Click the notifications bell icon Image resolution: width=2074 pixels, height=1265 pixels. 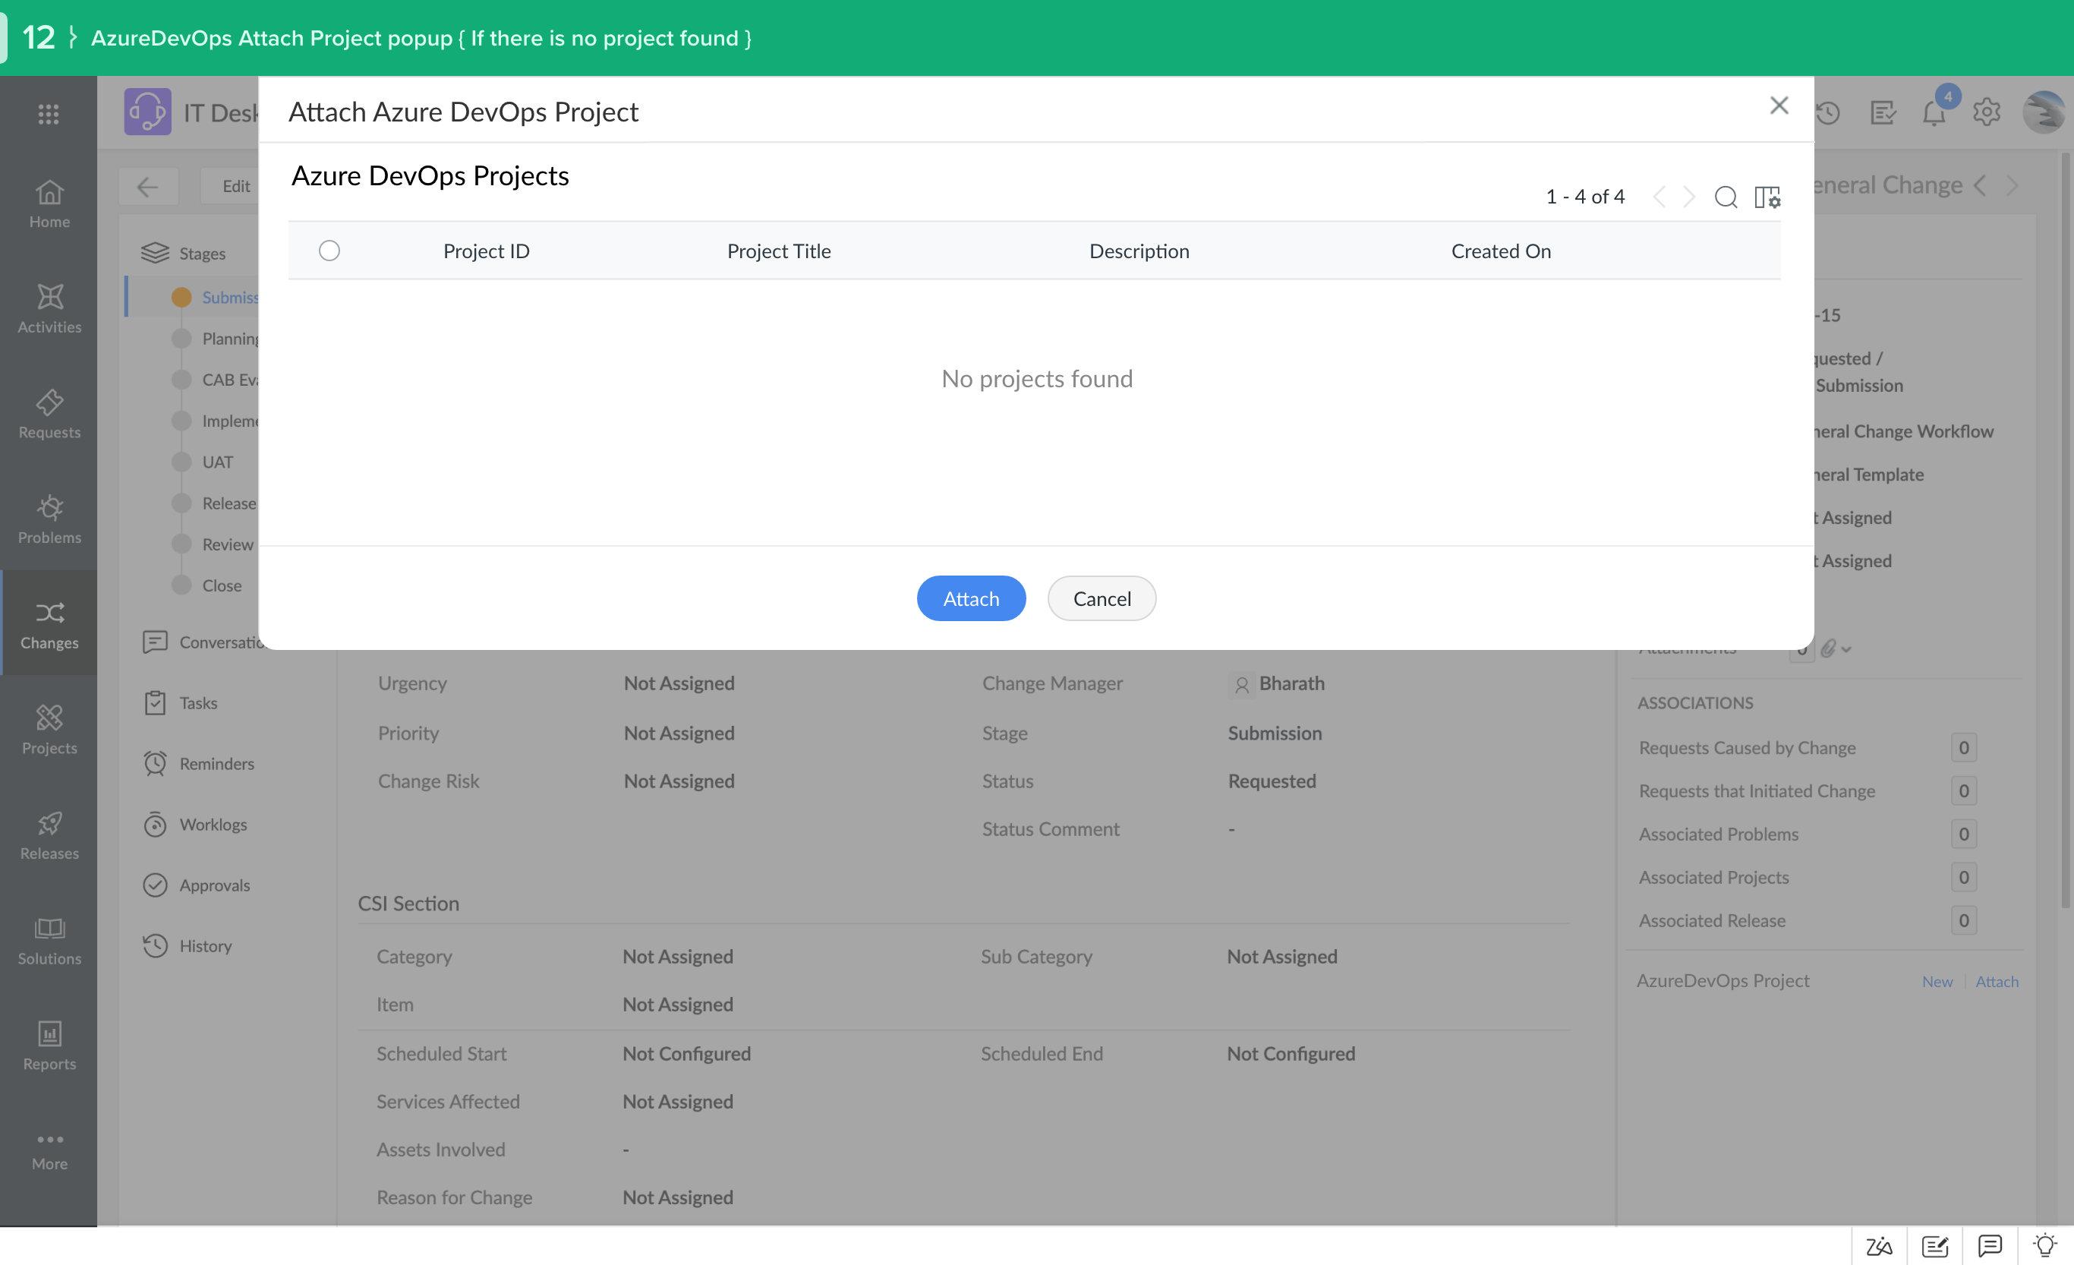[1934, 113]
